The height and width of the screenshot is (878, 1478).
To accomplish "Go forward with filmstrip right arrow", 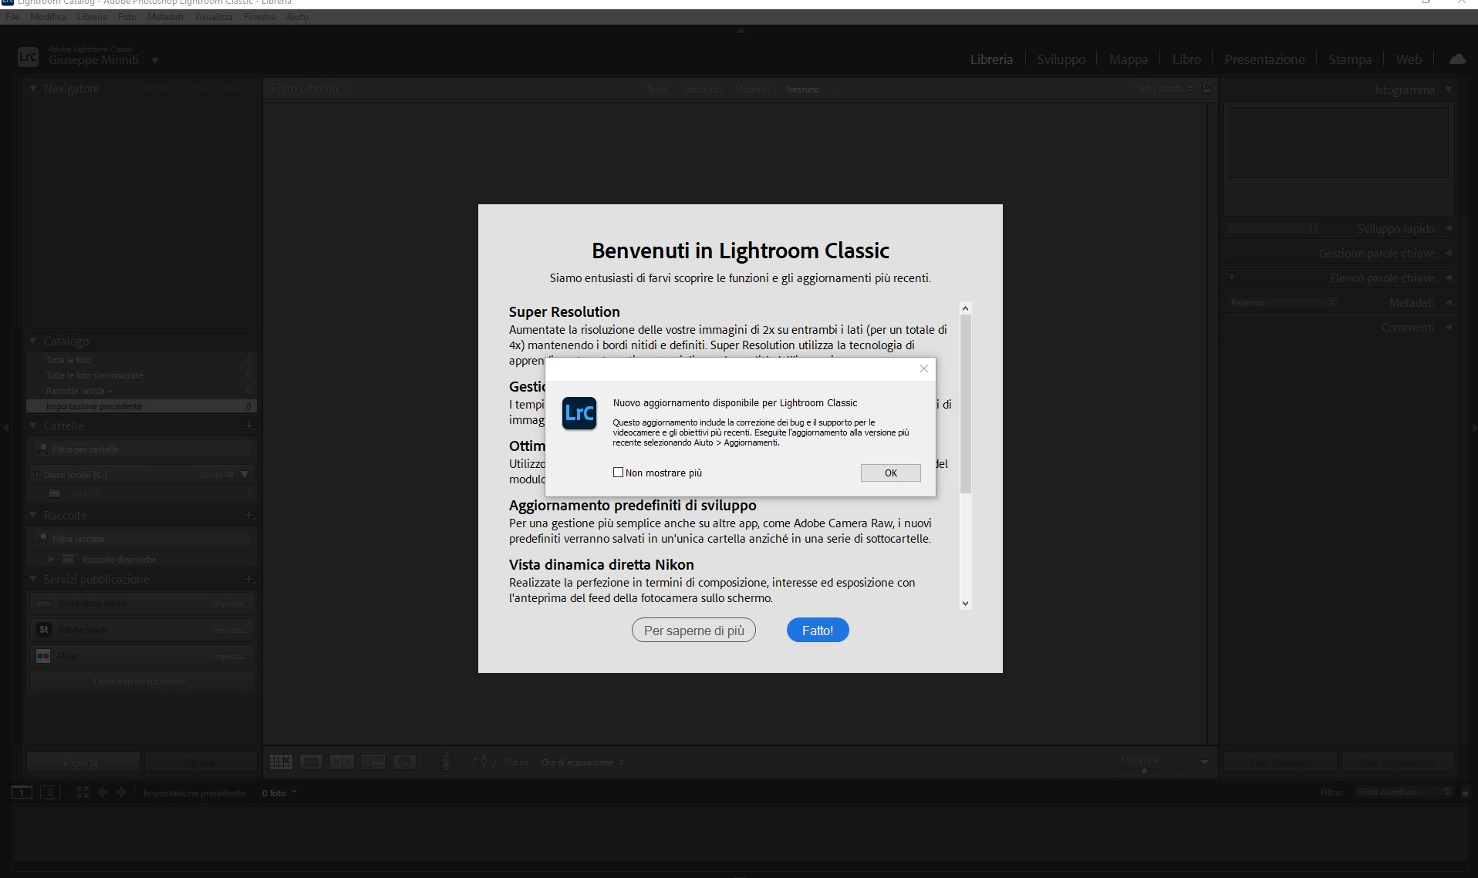I will (121, 792).
